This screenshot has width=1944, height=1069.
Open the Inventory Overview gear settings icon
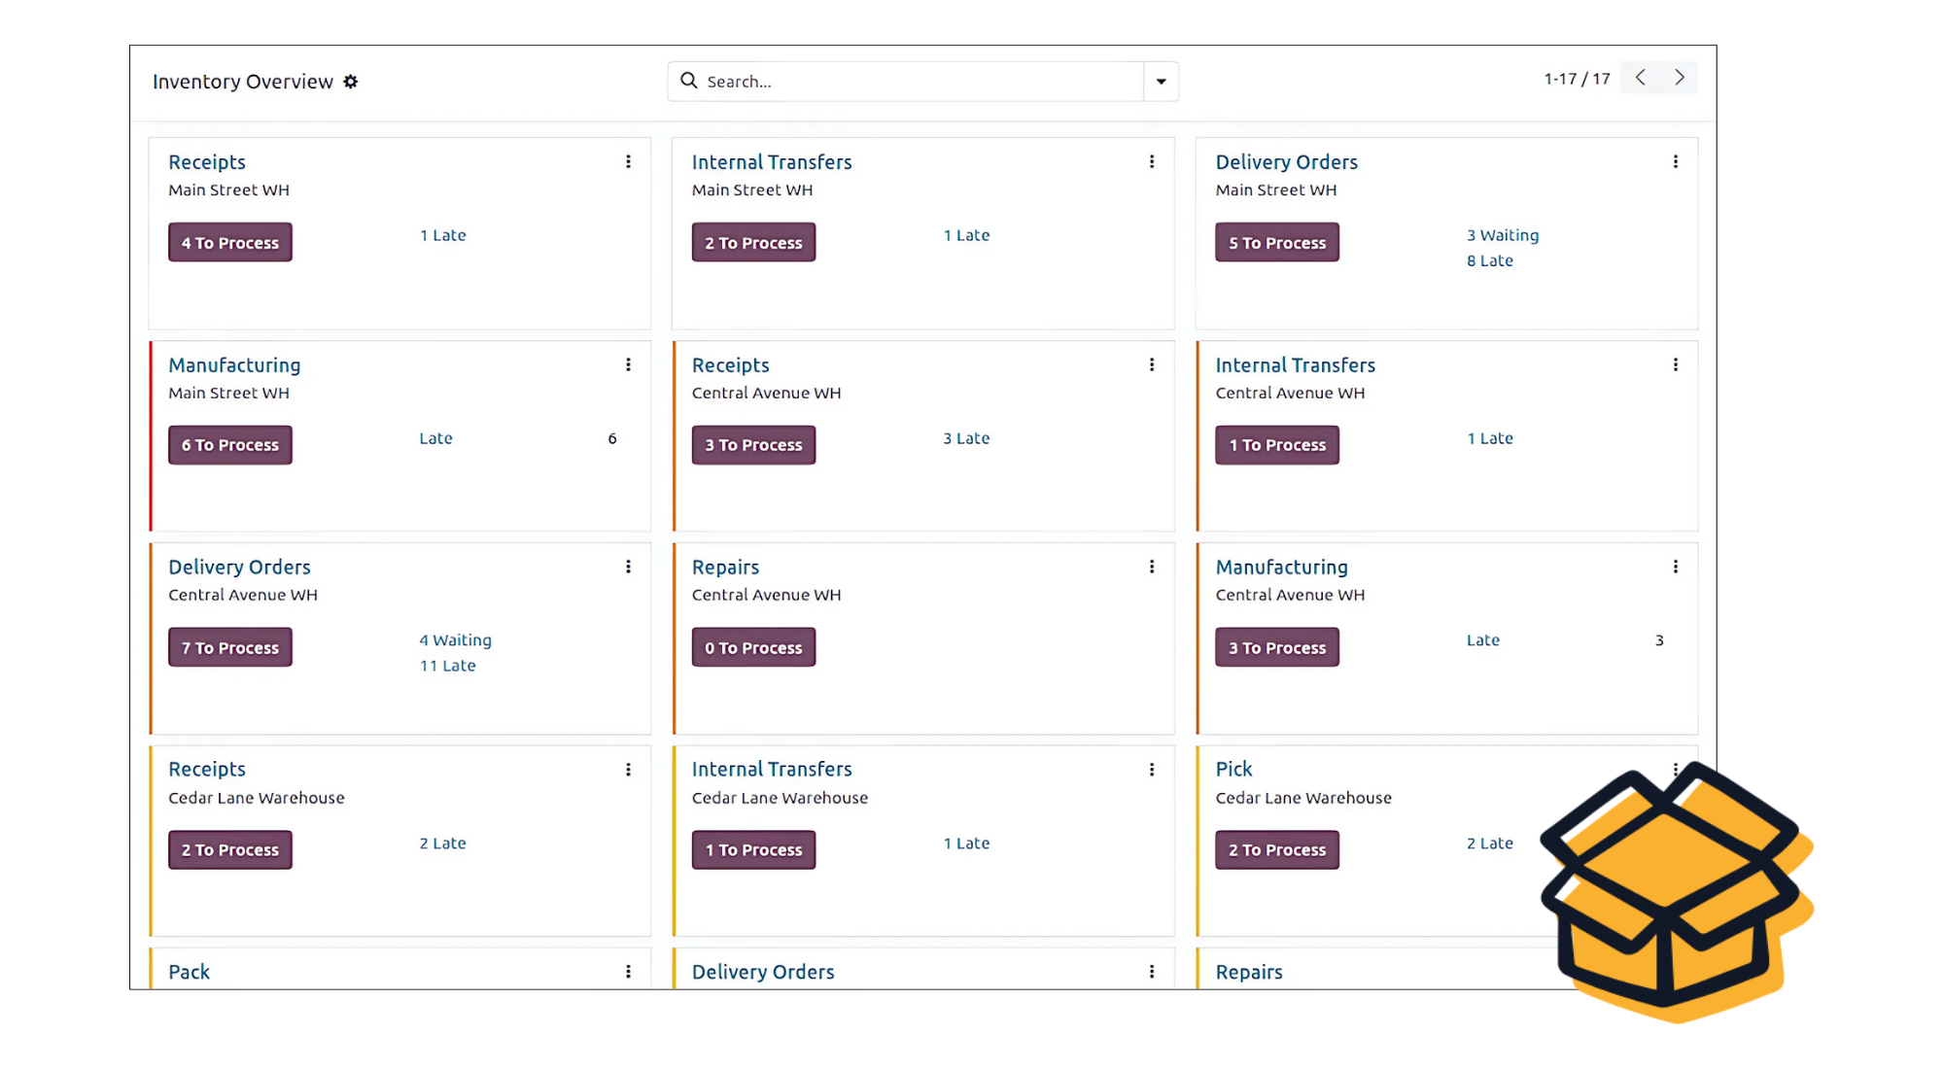tap(351, 82)
